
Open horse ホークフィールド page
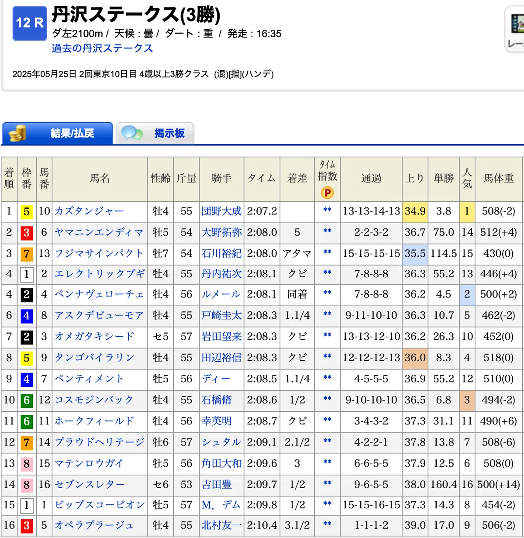(94, 421)
